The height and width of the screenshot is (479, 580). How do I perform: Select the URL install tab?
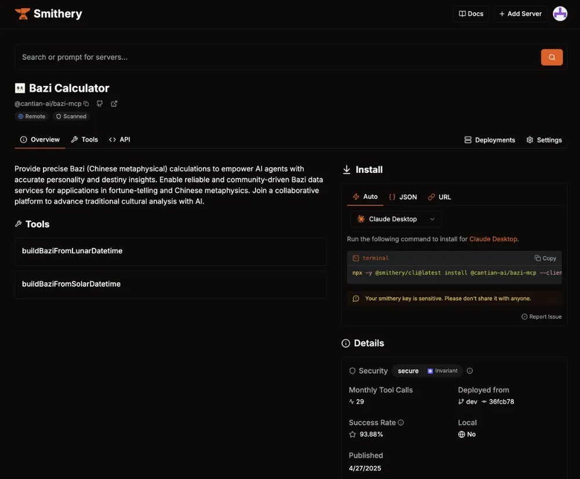[x=440, y=197]
